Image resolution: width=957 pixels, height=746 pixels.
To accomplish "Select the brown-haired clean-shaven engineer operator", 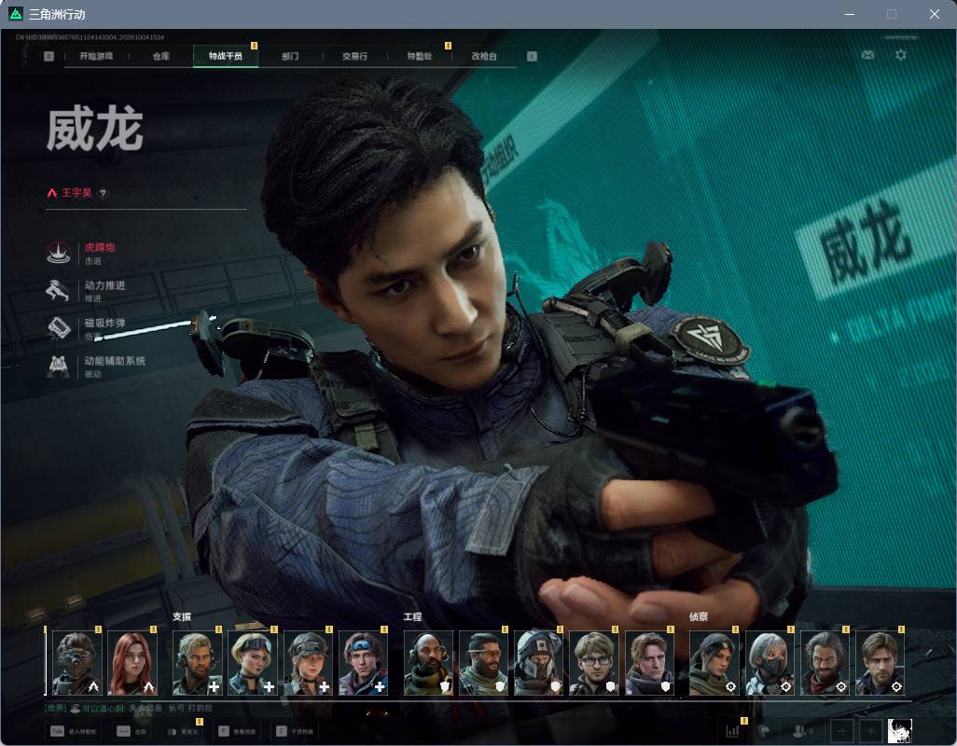I will pyautogui.click(x=649, y=663).
